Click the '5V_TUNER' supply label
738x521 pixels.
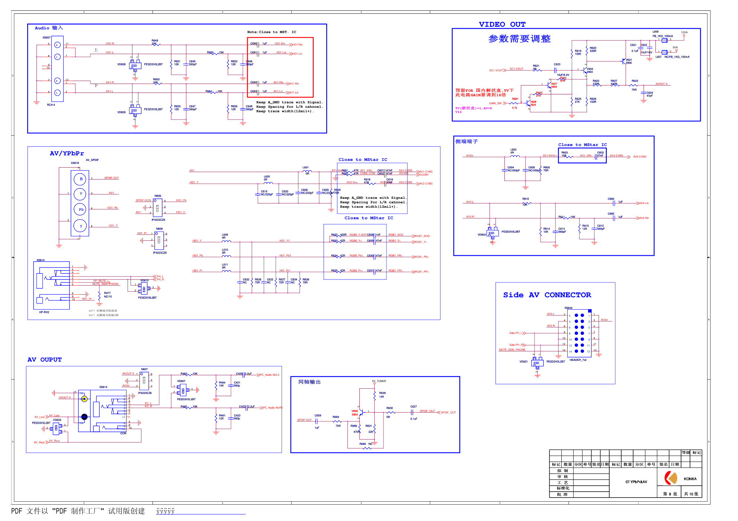click(x=379, y=381)
